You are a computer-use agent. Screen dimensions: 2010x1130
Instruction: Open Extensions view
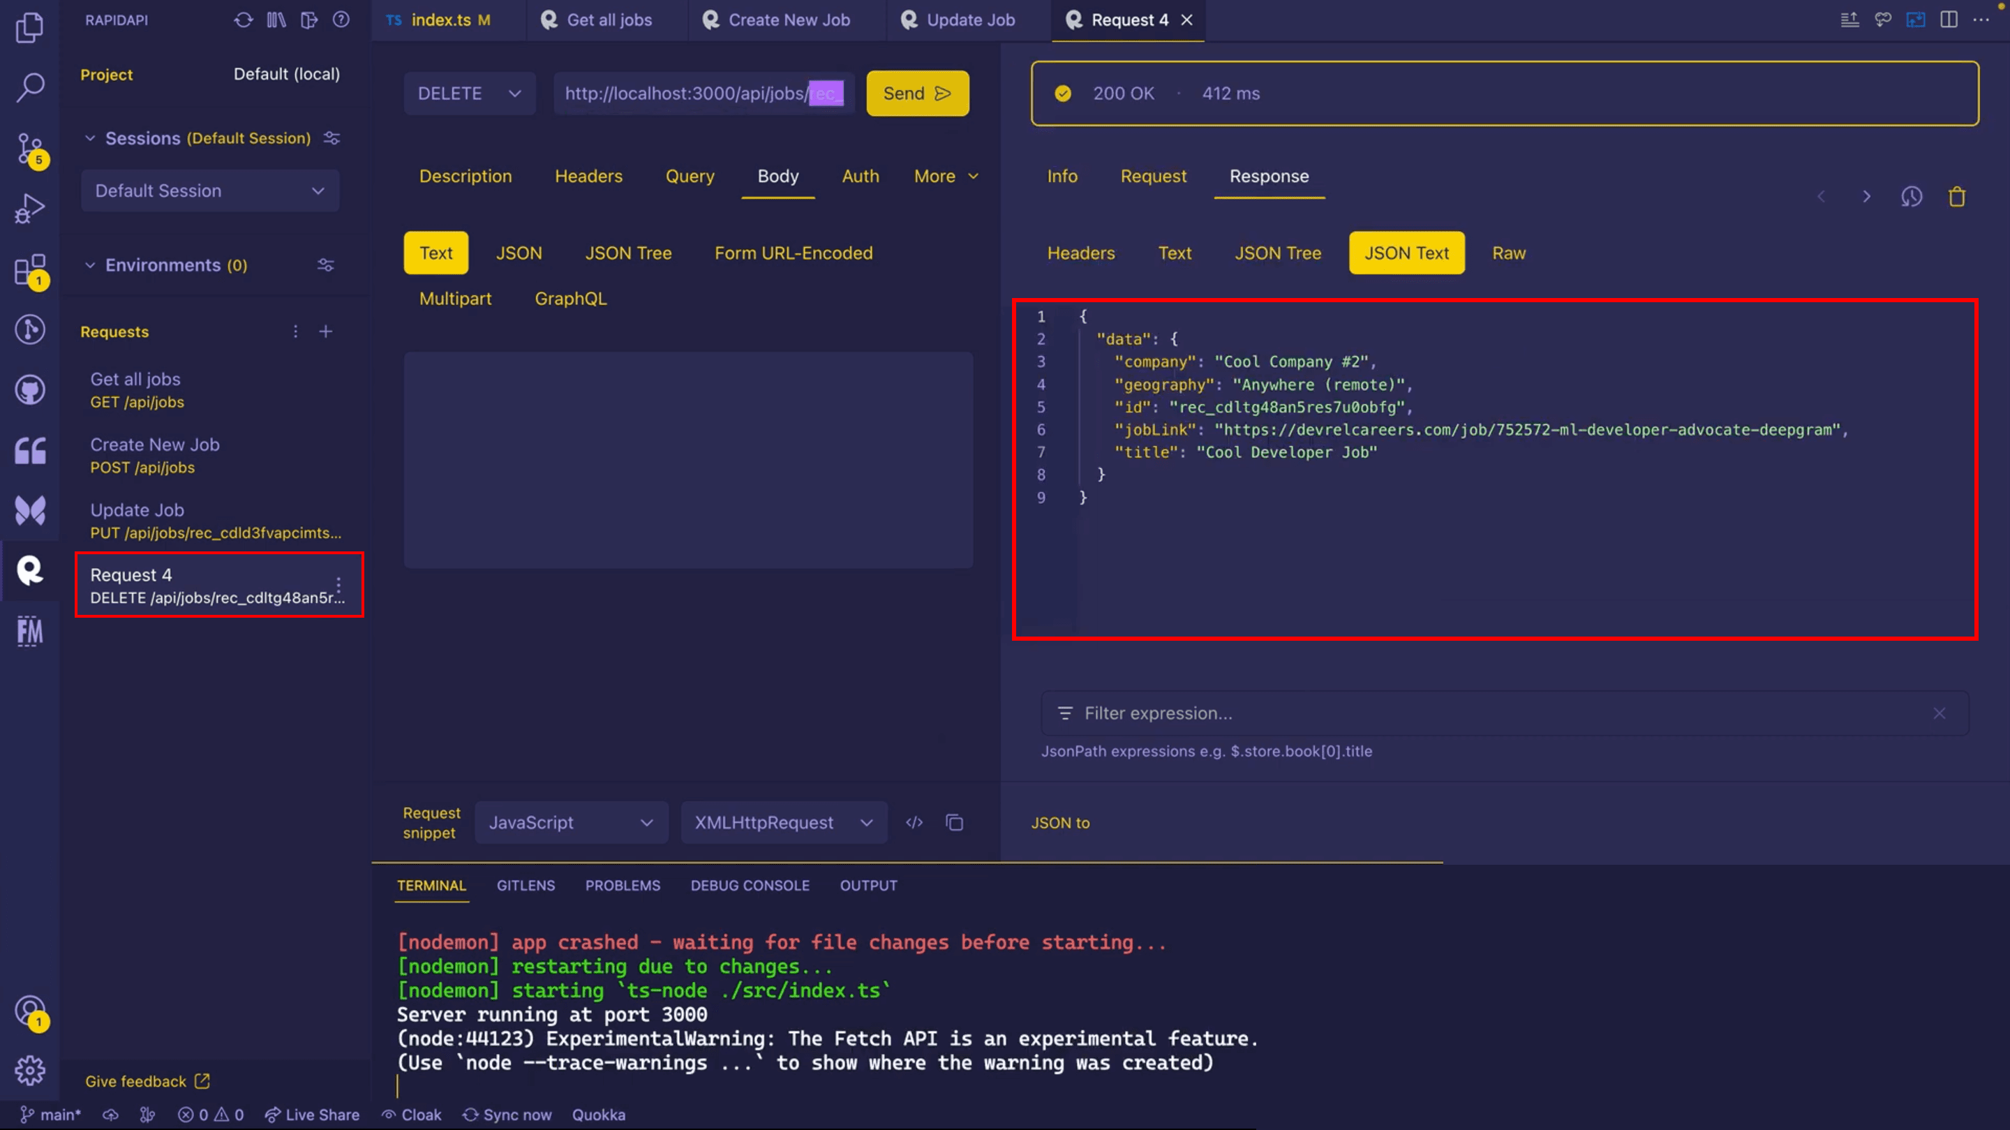coord(29,270)
